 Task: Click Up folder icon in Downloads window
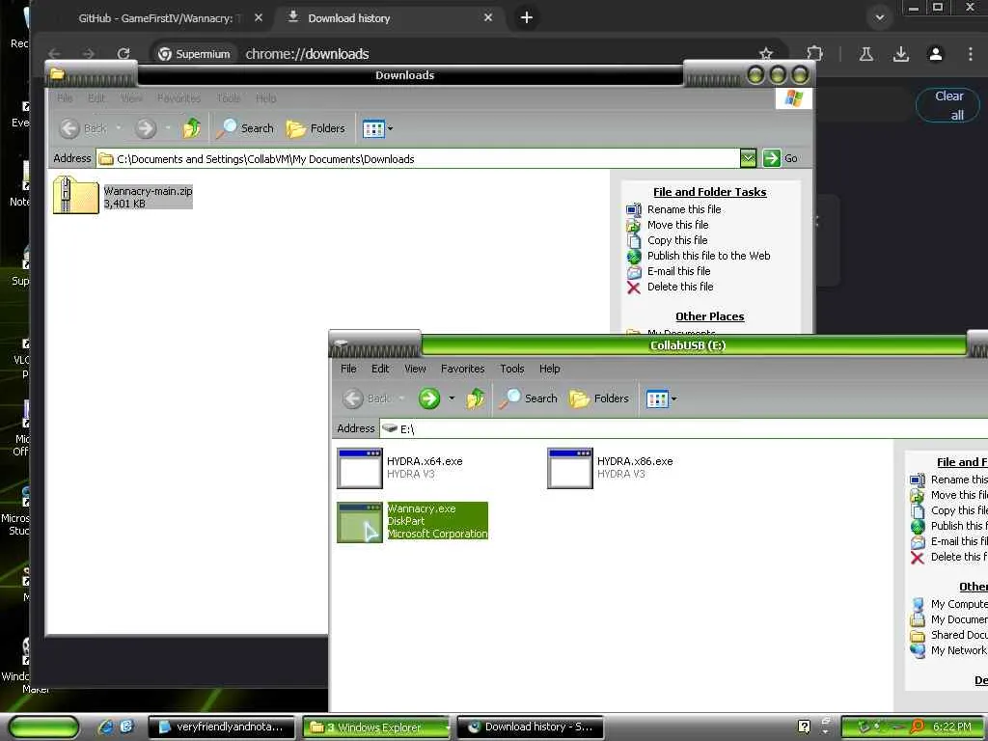tap(192, 128)
